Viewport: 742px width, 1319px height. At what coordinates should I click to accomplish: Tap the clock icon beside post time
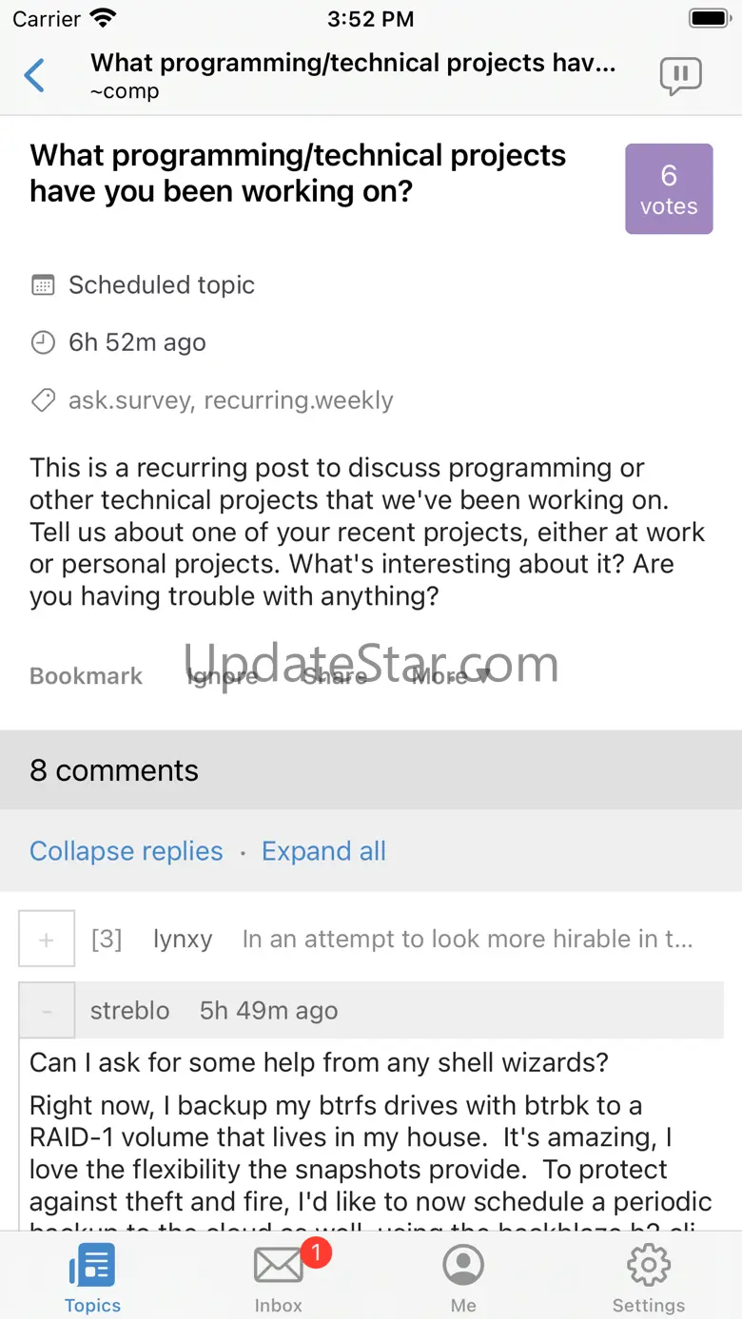point(43,342)
